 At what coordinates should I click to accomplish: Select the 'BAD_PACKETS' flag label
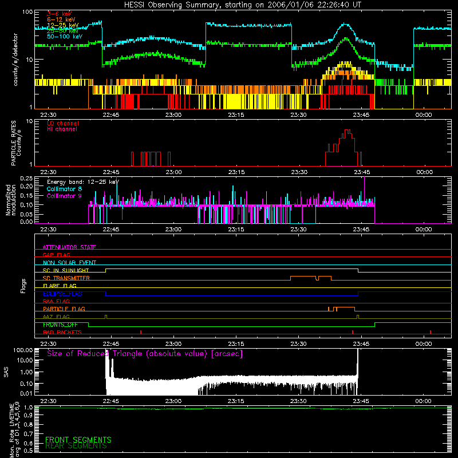(62, 333)
